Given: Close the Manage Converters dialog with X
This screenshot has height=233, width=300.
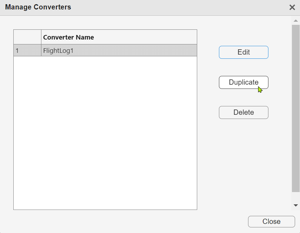Looking at the screenshot, I should tap(292, 7).
